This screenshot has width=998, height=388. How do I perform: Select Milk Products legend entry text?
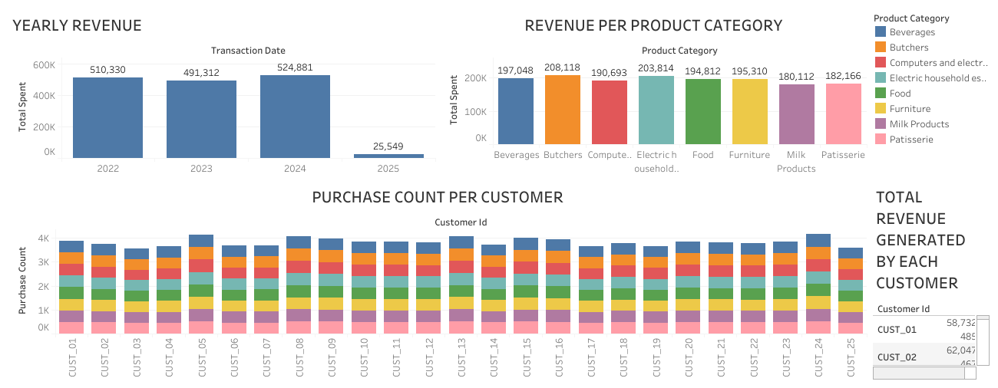tap(919, 124)
